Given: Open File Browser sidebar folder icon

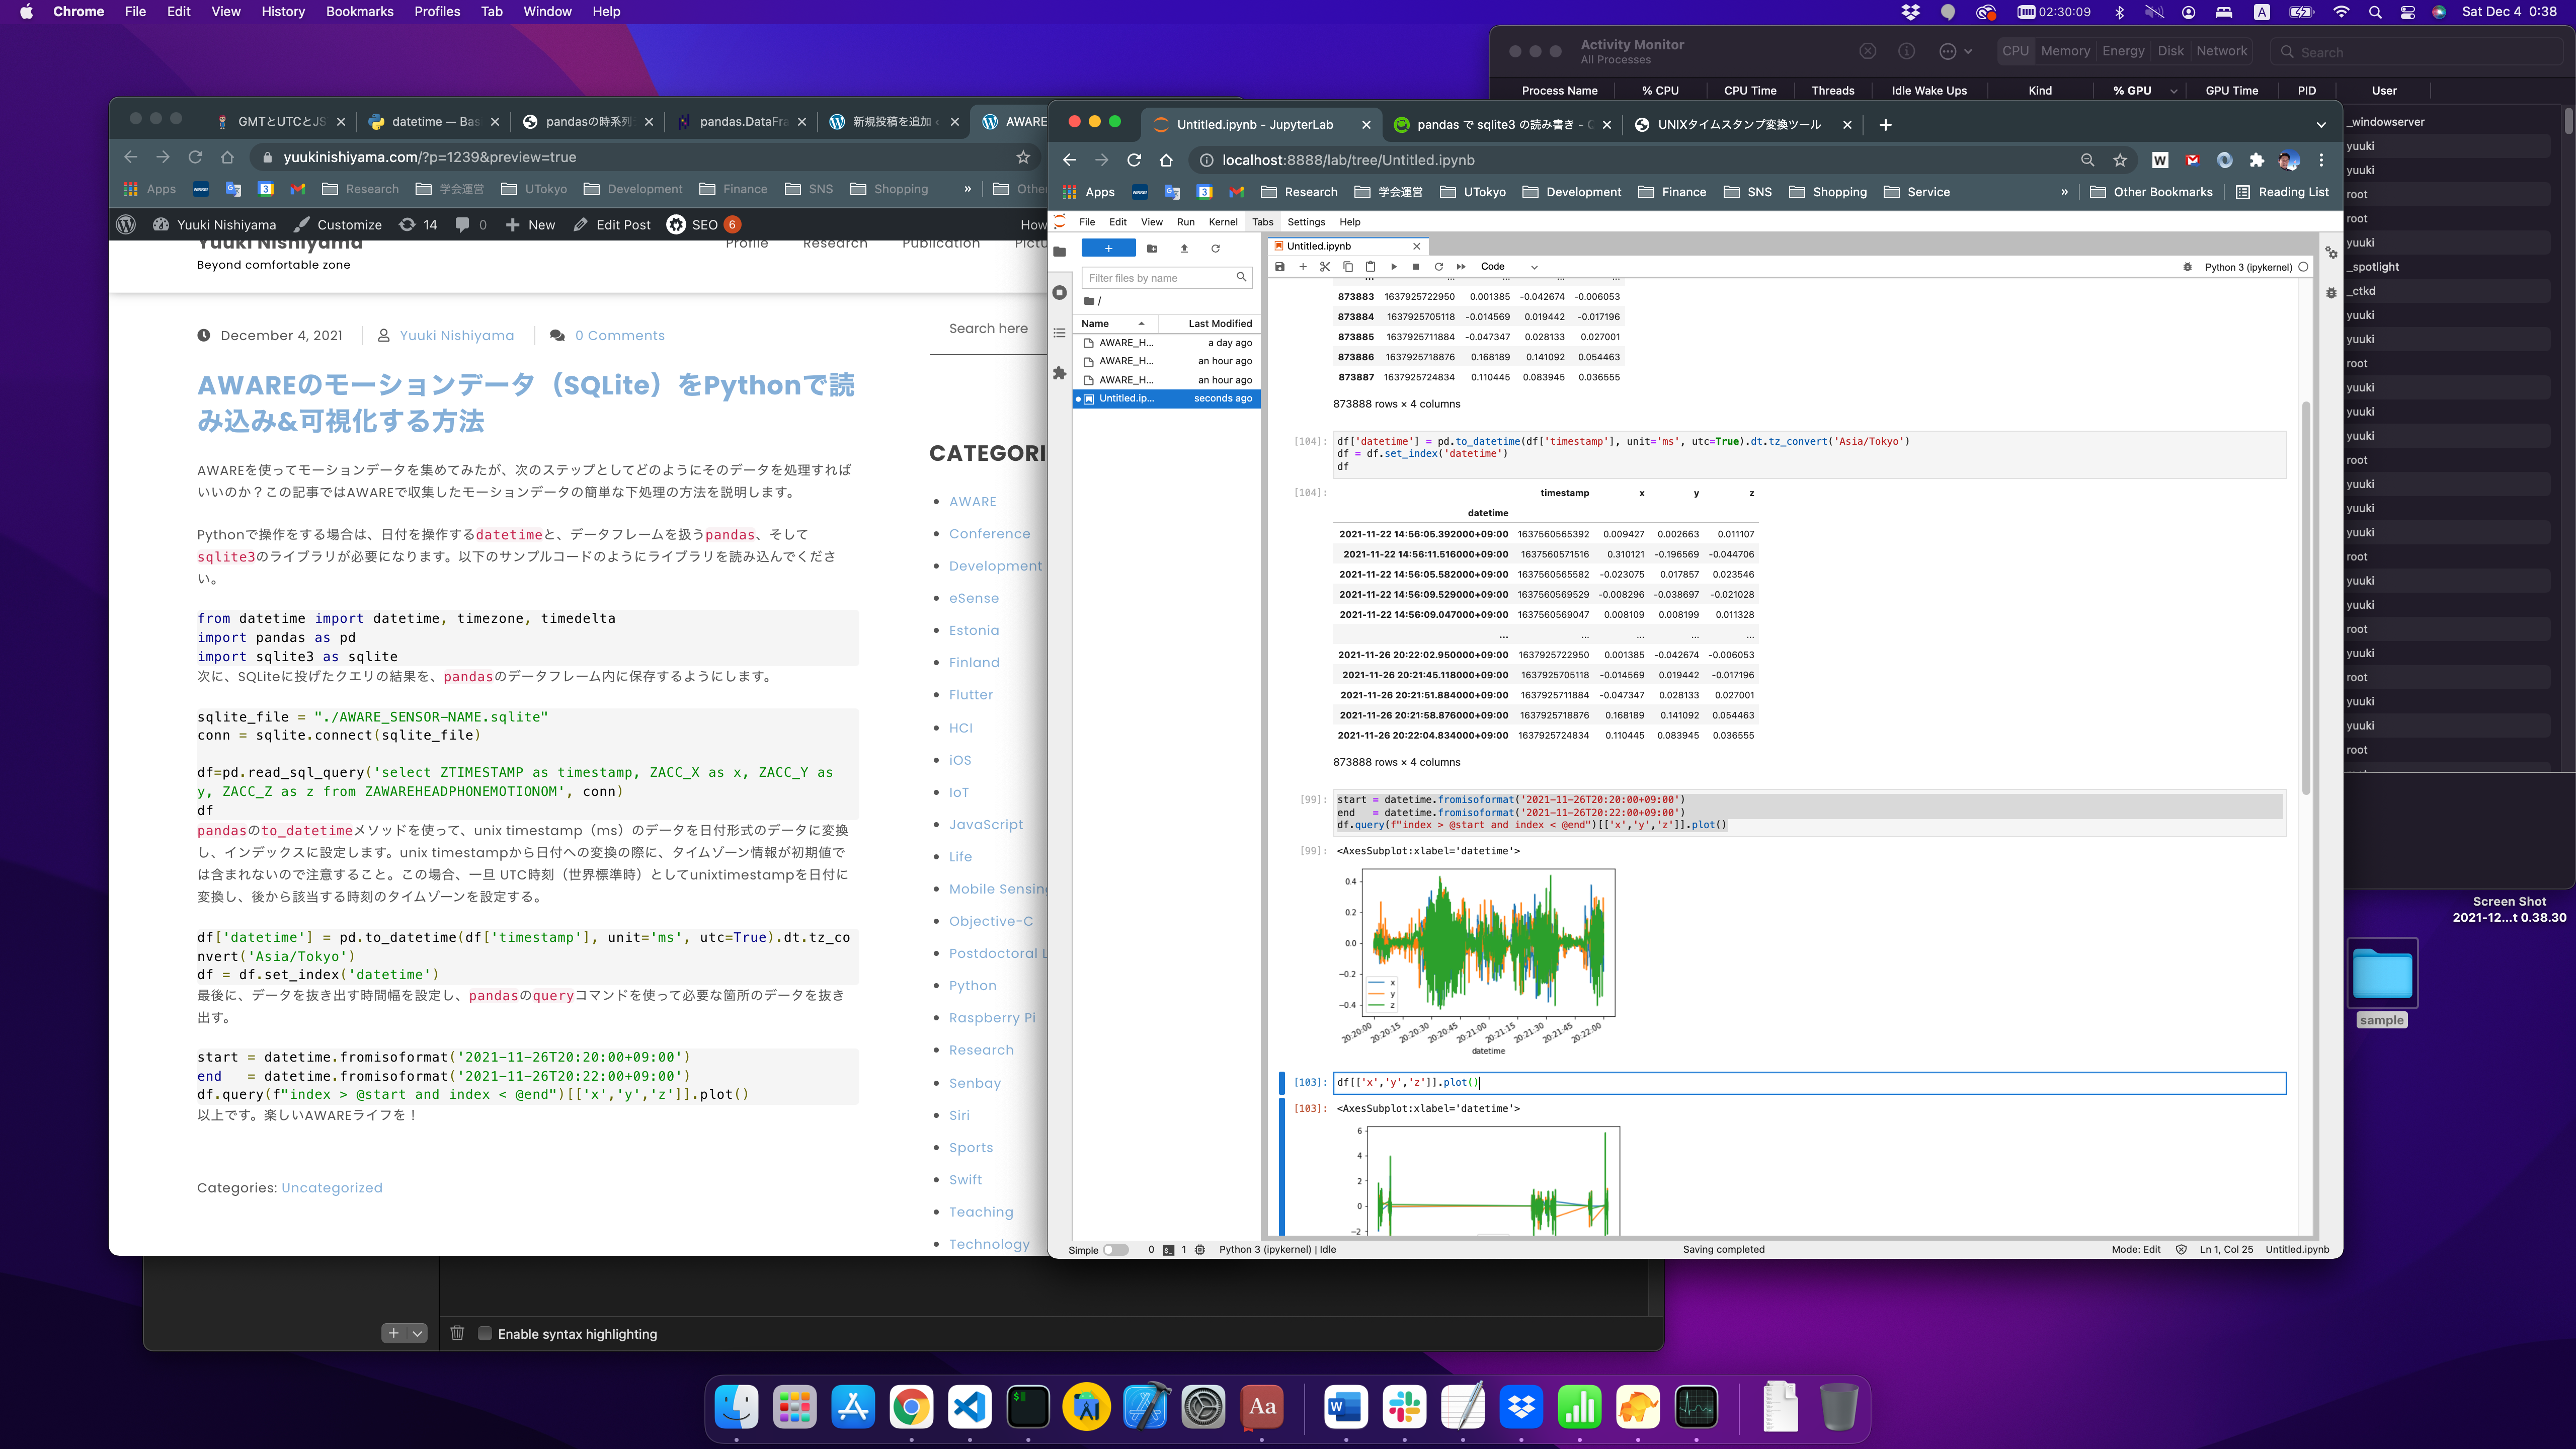Looking at the screenshot, I should (x=1060, y=251).
